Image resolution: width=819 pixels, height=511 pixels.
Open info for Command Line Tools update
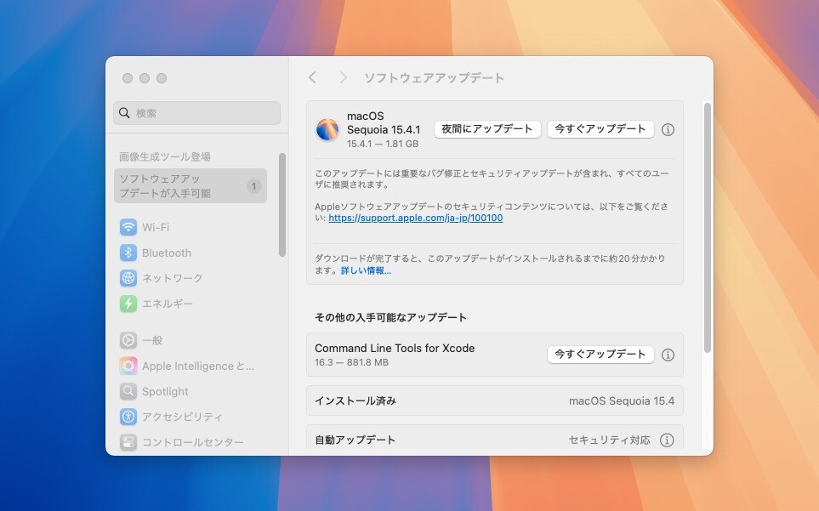668,355
